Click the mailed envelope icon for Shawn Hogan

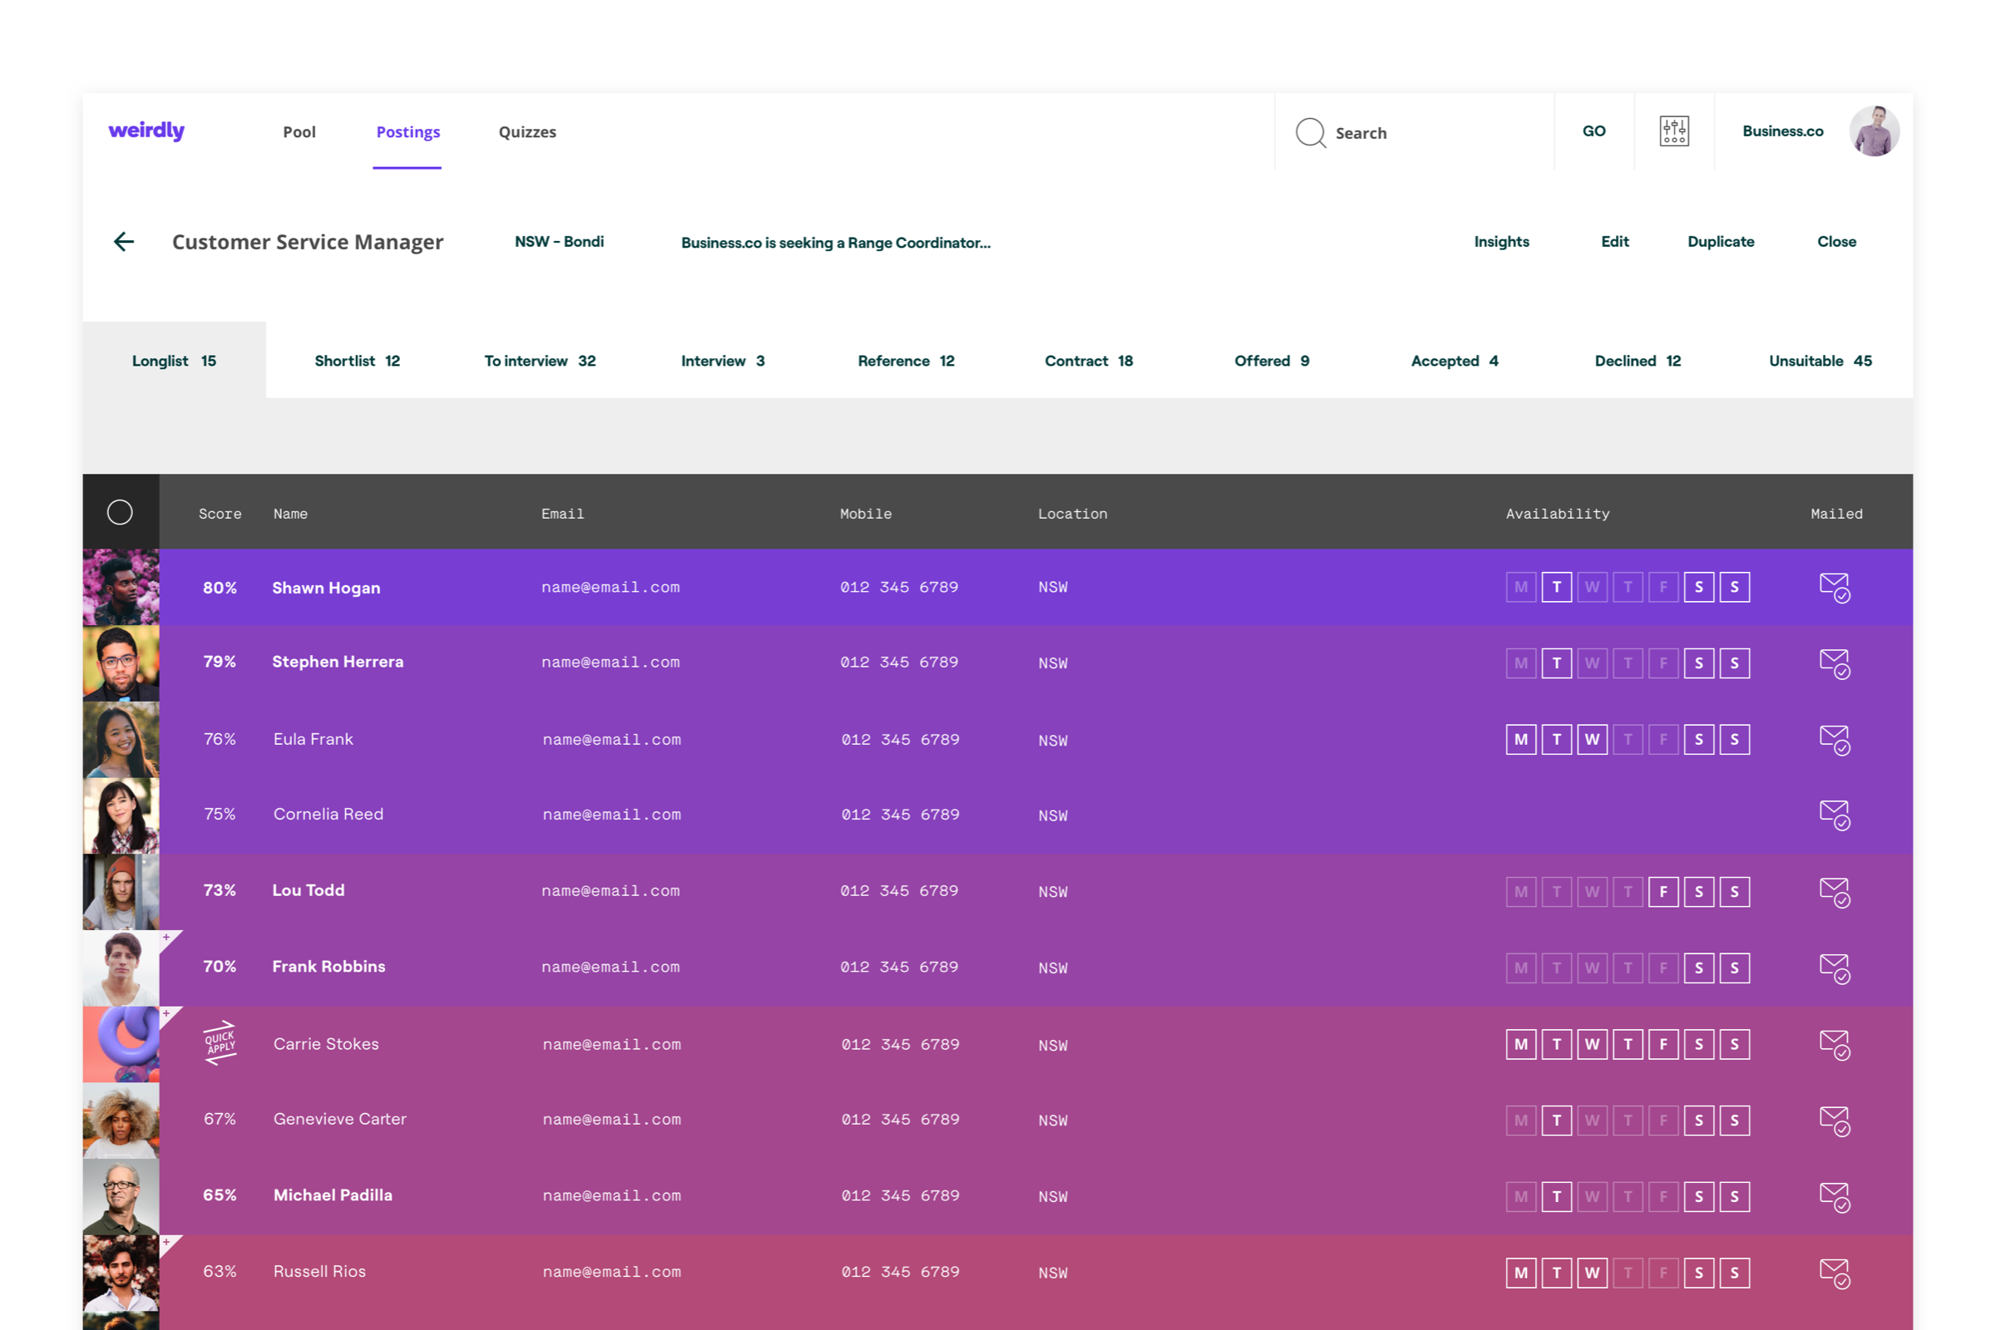[1834, 587]
